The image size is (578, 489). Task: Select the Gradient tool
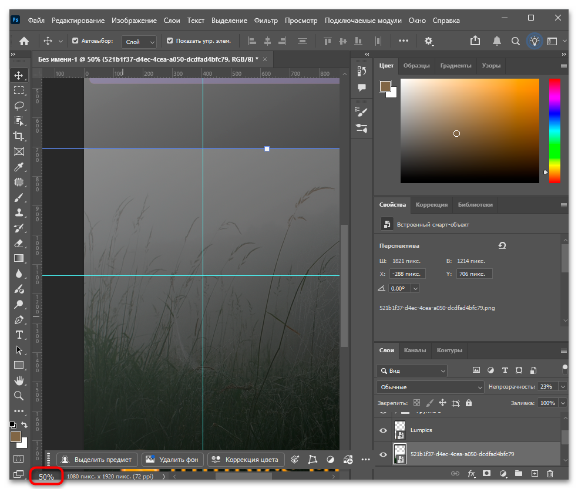coord(19,258)
